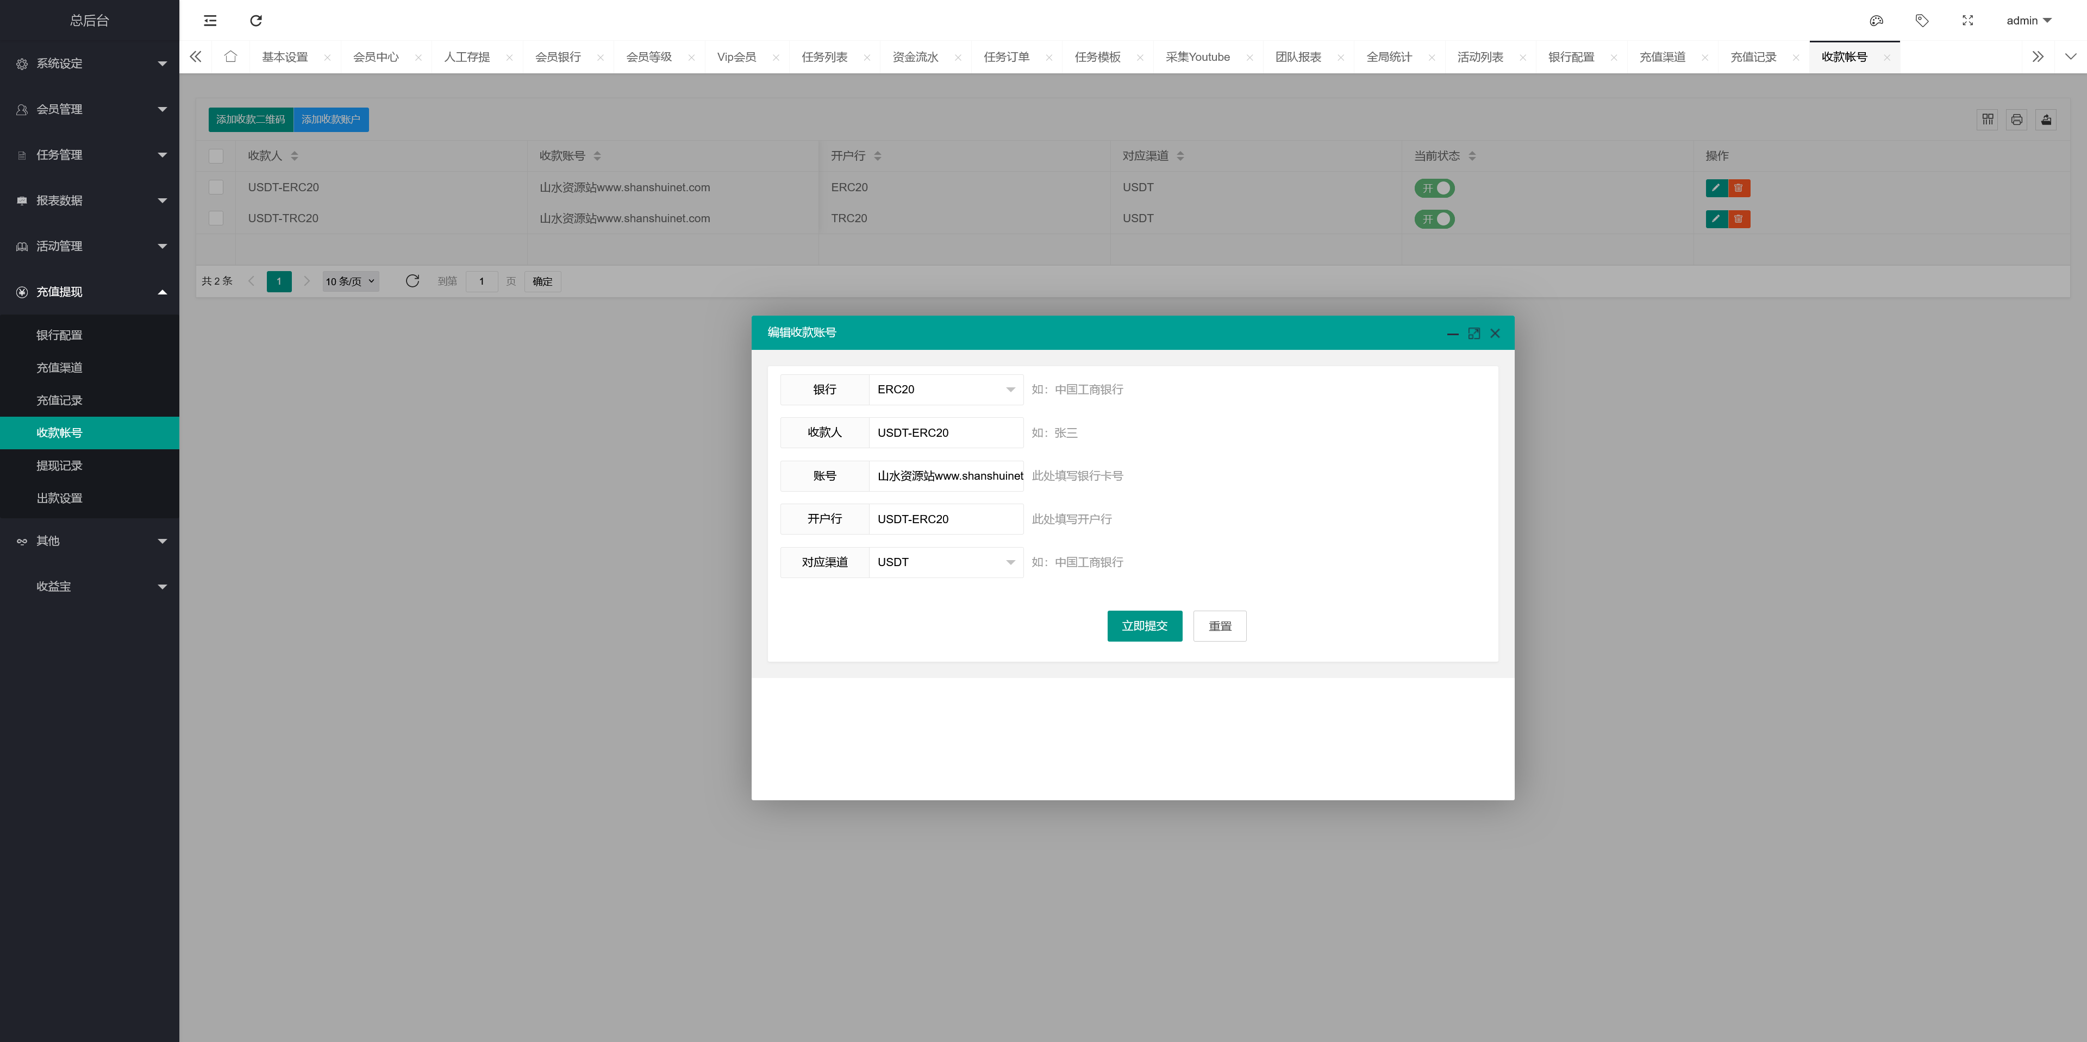
Task: Open 提现记录 in the sidebar
Action: 59,466
